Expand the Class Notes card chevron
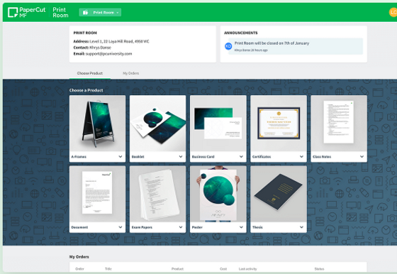This screenshot has width=397, height=274. click(x=362, y=157)
